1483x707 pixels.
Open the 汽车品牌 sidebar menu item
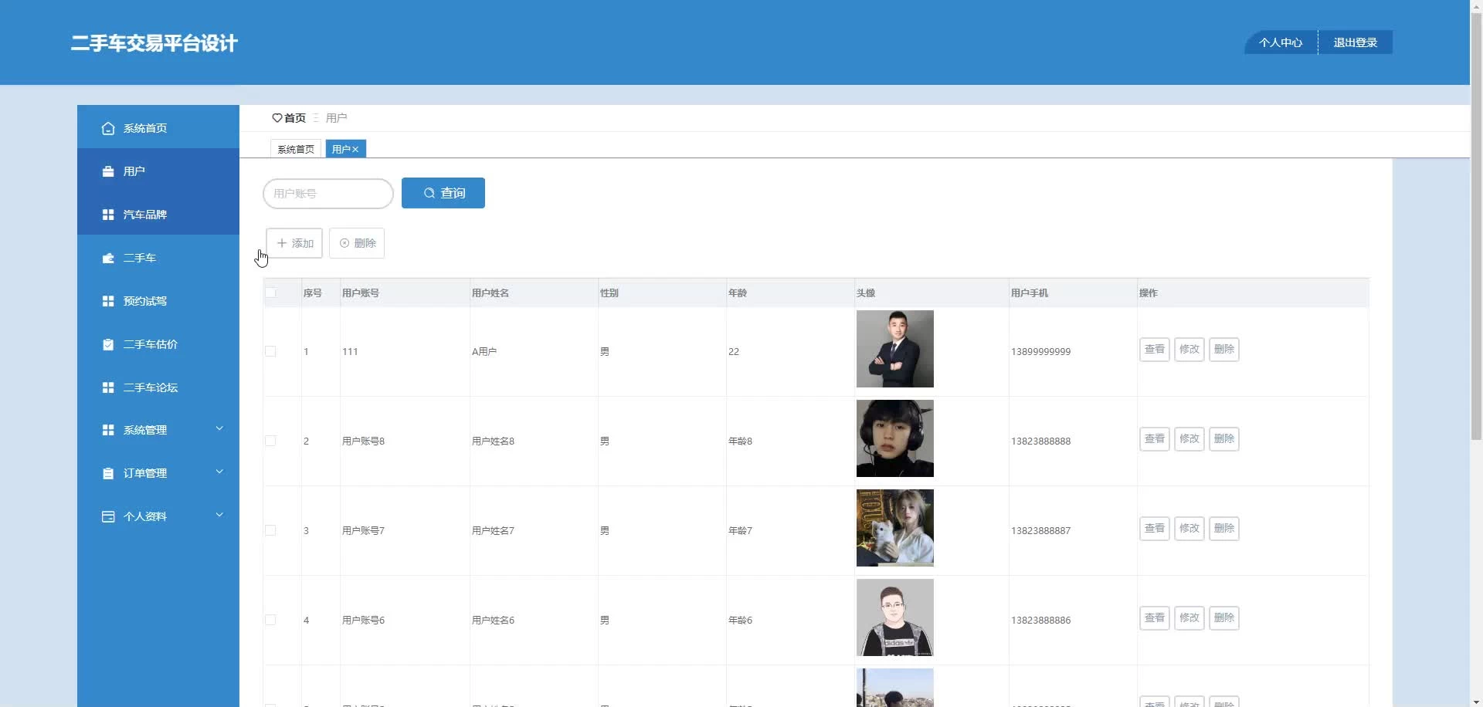(158, 215)
